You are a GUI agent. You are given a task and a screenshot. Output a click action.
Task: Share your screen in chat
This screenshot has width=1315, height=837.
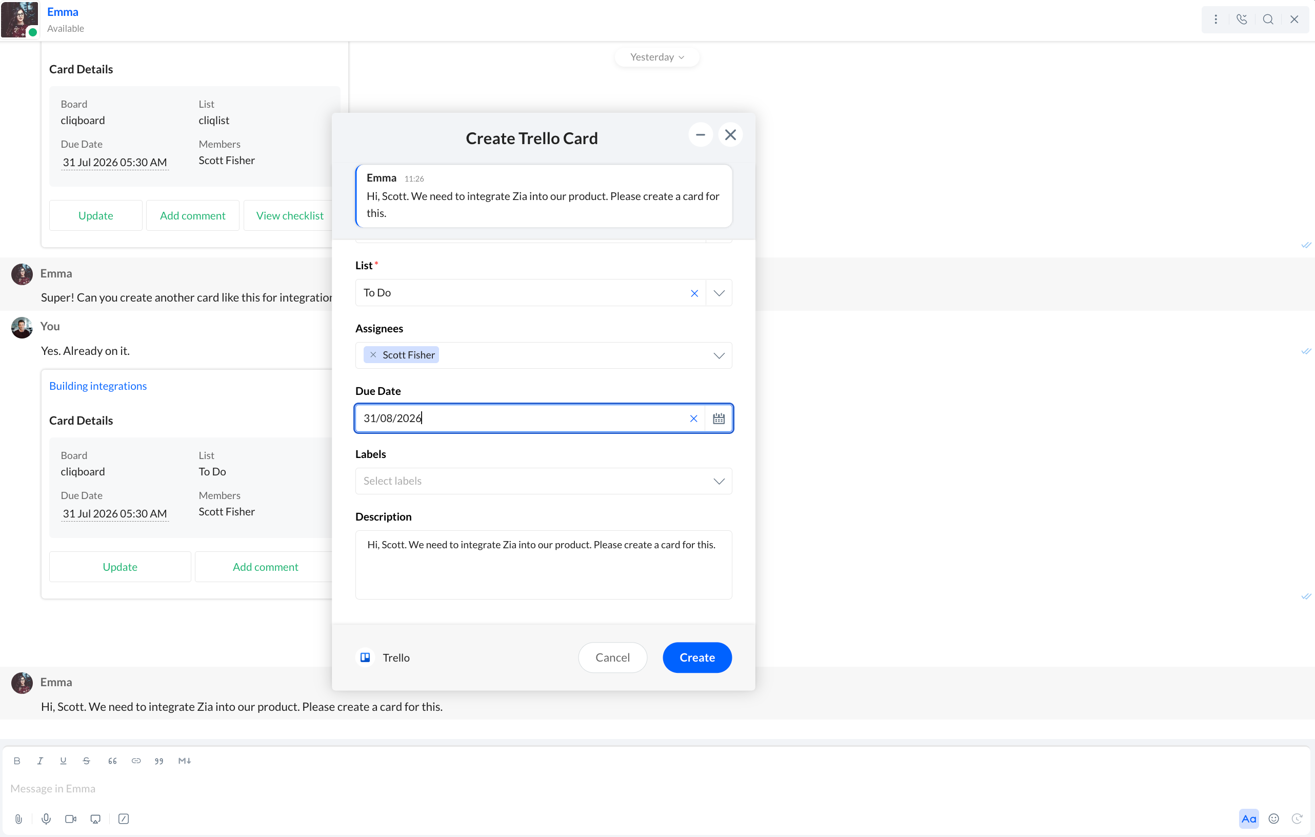[95, 819]
